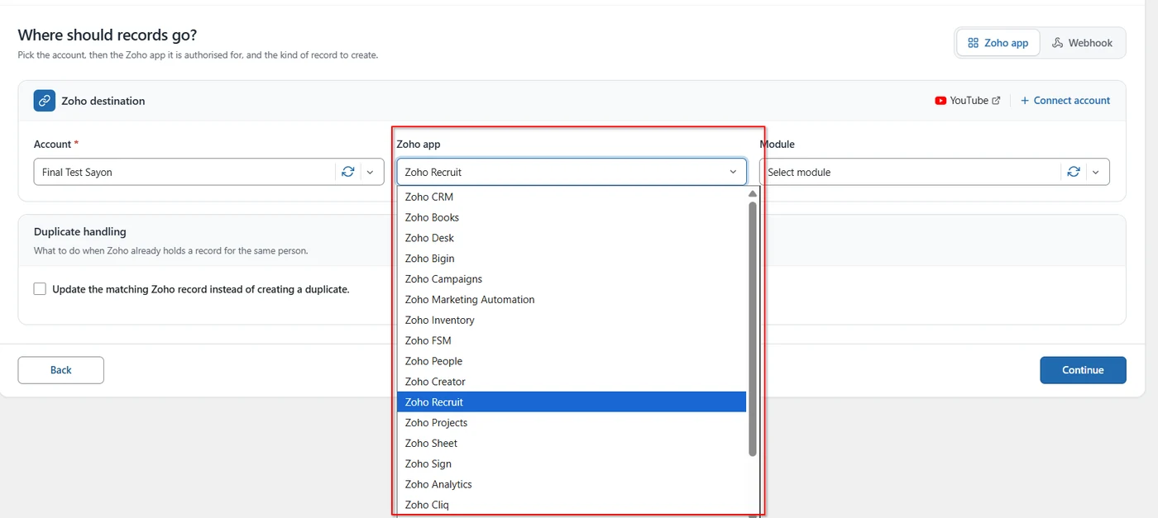1158x518 pixels.
Task: Select highlighted Zoho Recruit option
Action: [572, 402]
